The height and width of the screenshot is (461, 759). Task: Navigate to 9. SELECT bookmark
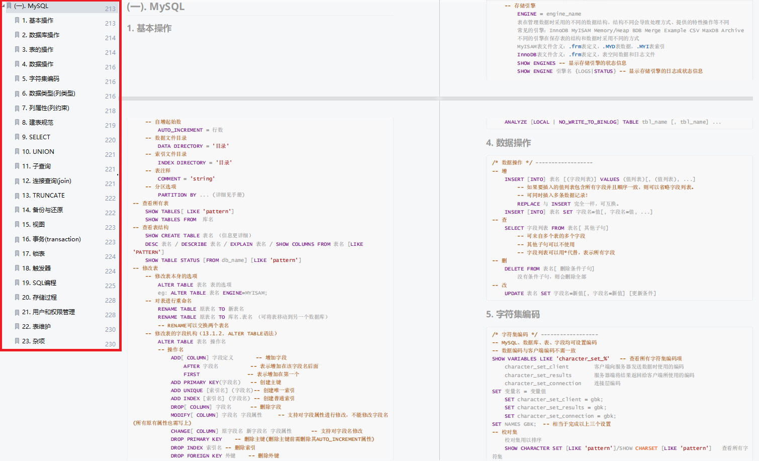tap(36, 137)
